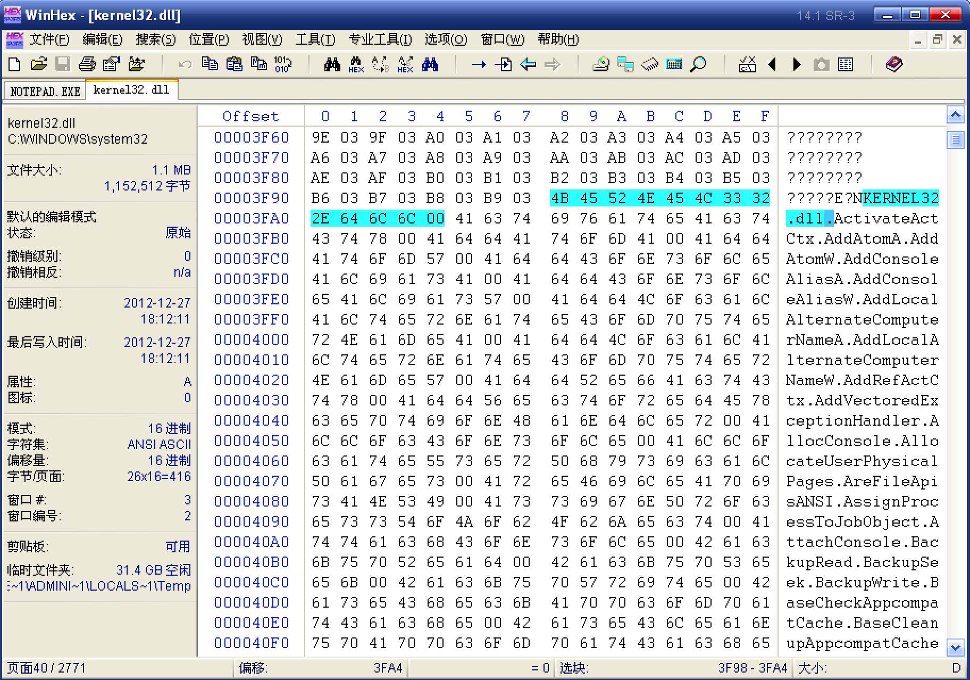Expand the 选项(O) menu
Screen dimensions: 970x680
point(446,39)
